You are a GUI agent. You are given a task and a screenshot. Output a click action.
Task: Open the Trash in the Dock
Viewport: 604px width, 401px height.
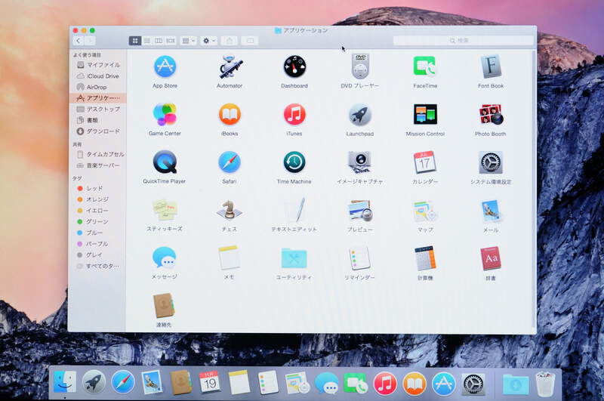tap(545, 384)
